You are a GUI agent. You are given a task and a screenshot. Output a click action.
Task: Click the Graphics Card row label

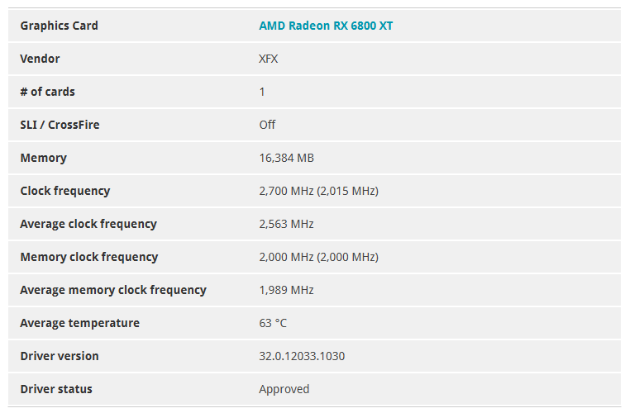(59, 26)
